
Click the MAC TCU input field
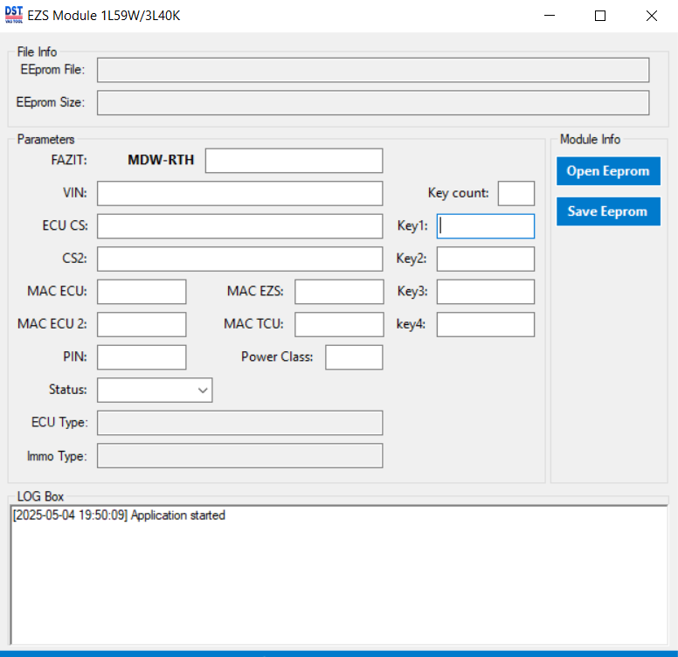(339, 325)
